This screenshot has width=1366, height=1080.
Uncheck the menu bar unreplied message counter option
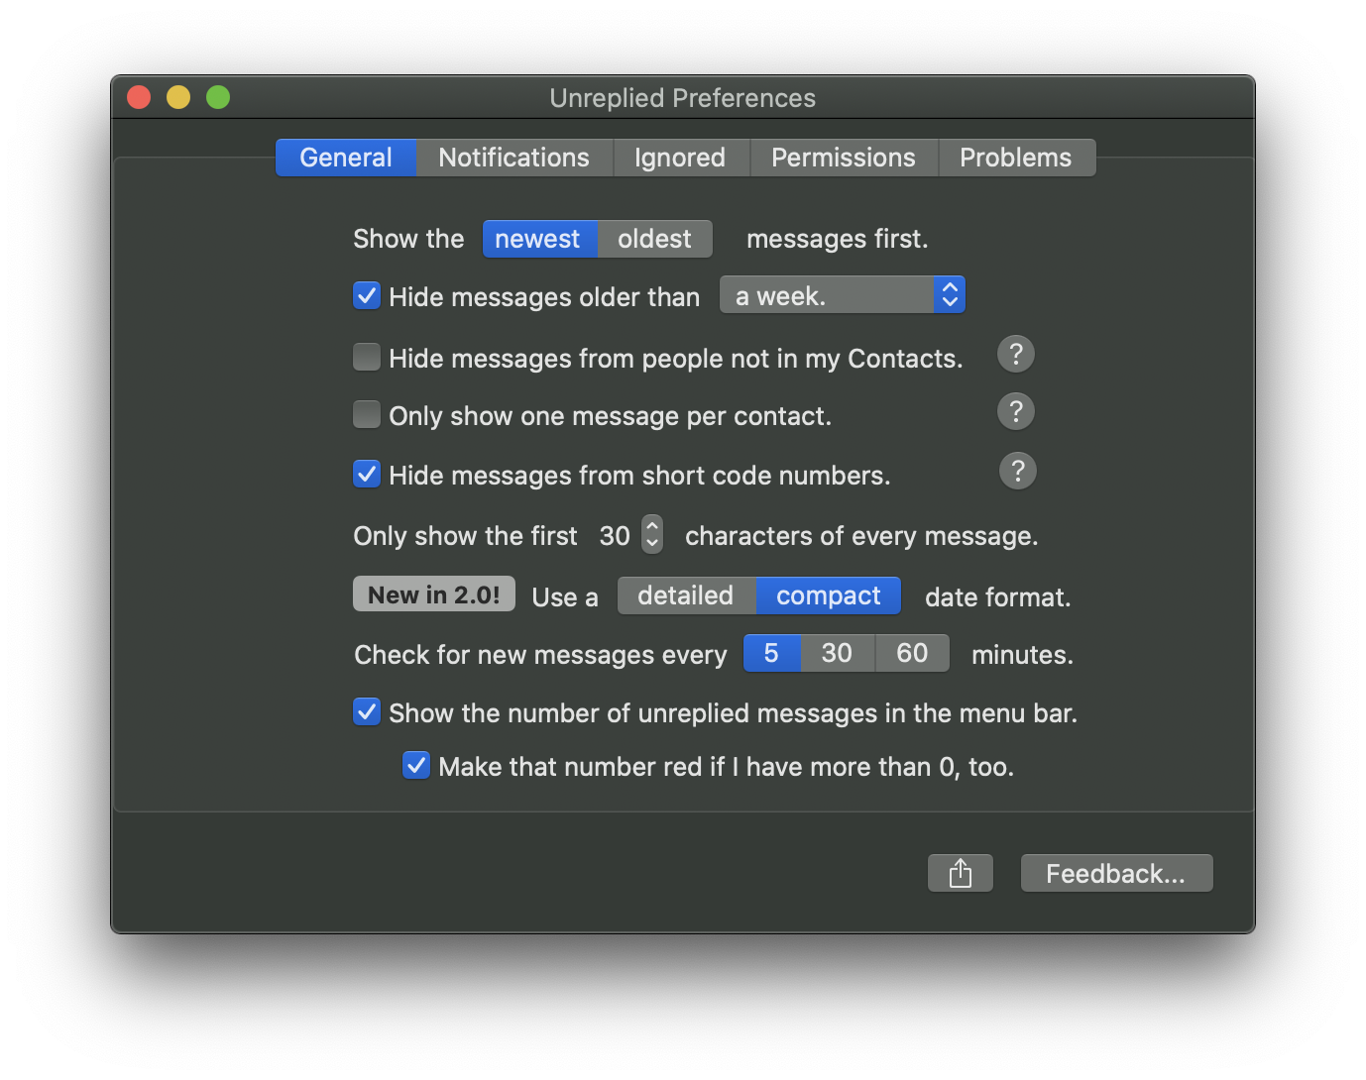coord(366,711)
